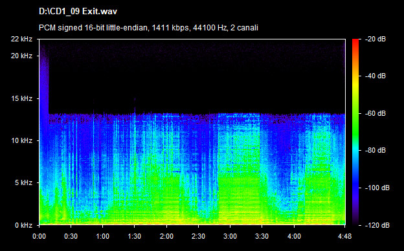Screen dimensions: 404x251
Task: Click the 0:30 time marker
Action: coord(71,236)
